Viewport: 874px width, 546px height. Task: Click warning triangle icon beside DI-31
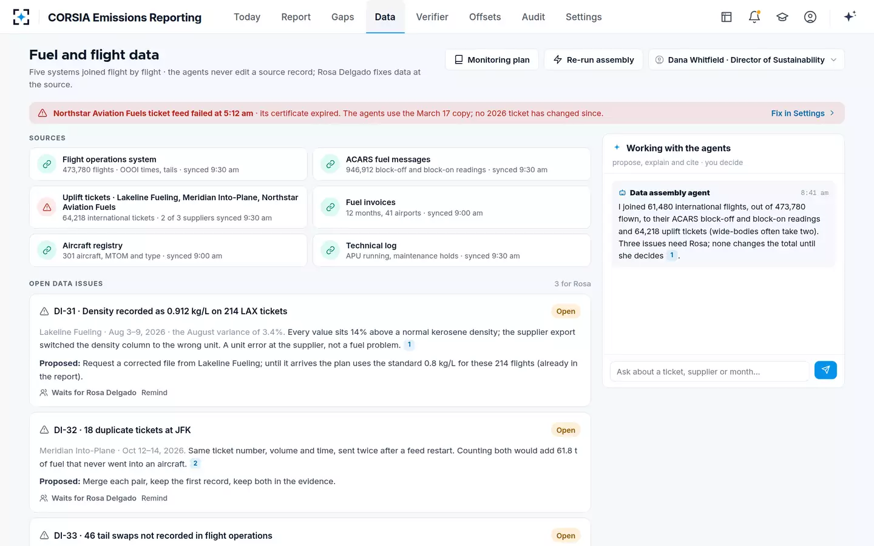[44, 311]
